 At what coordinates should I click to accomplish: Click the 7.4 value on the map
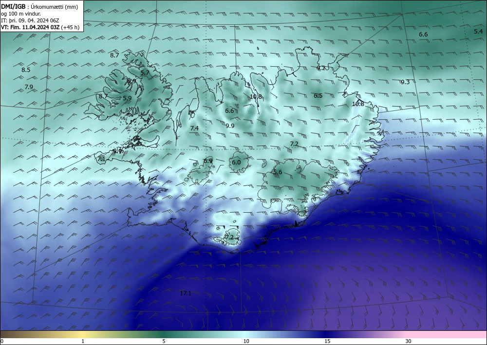coord(194,128)
